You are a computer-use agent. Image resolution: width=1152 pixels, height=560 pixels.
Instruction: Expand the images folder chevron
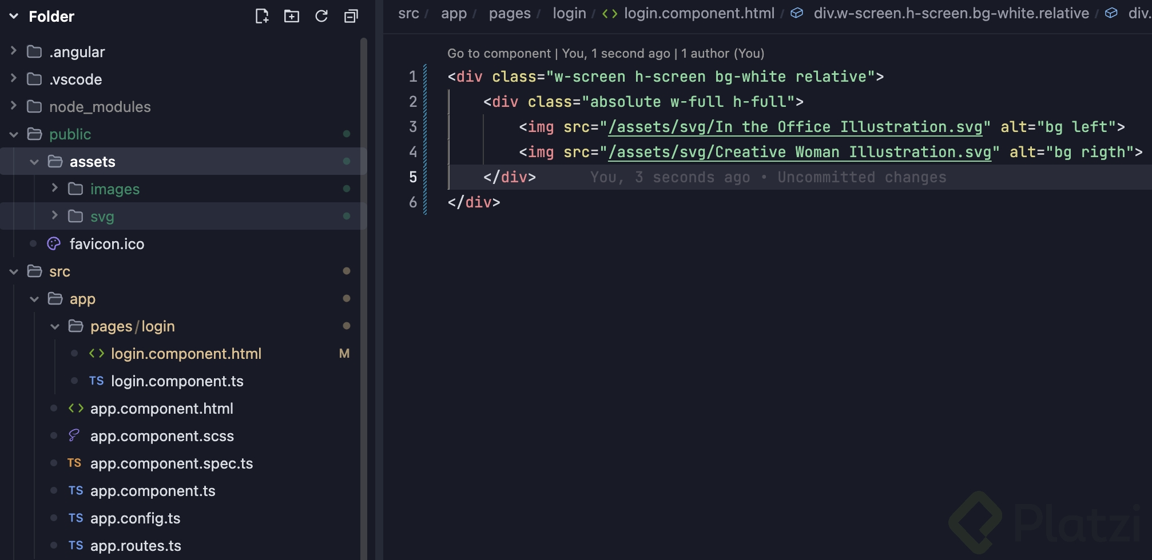click(55, 188)
